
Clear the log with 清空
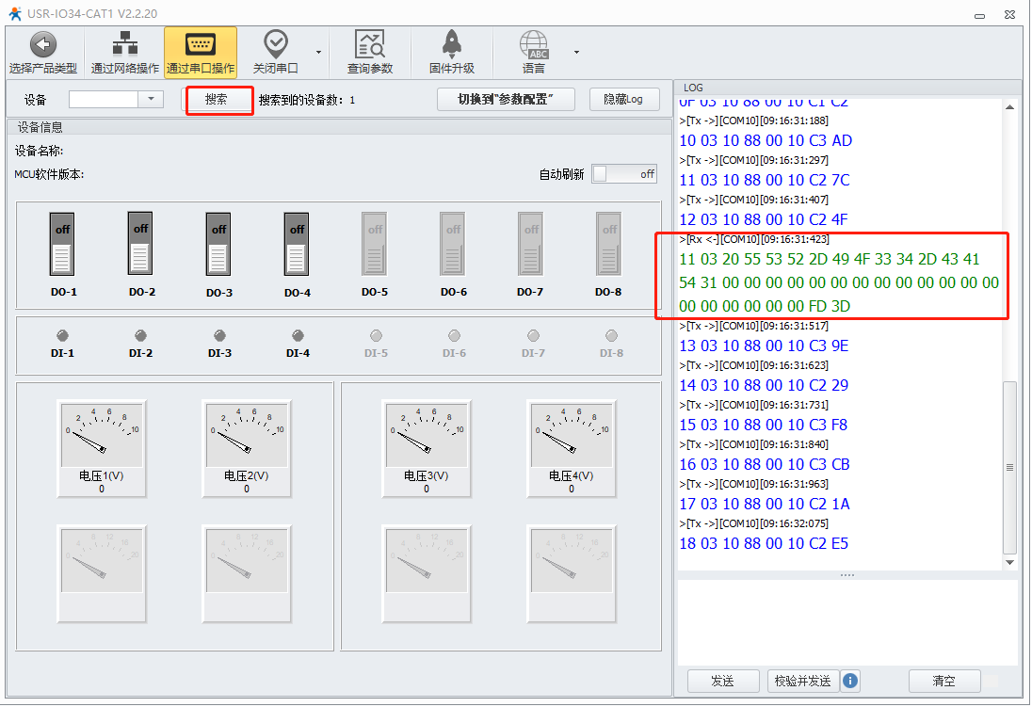tap(943, 681)
